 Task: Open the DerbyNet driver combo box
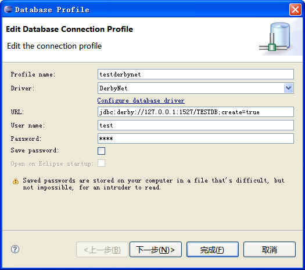pos(195,88)
